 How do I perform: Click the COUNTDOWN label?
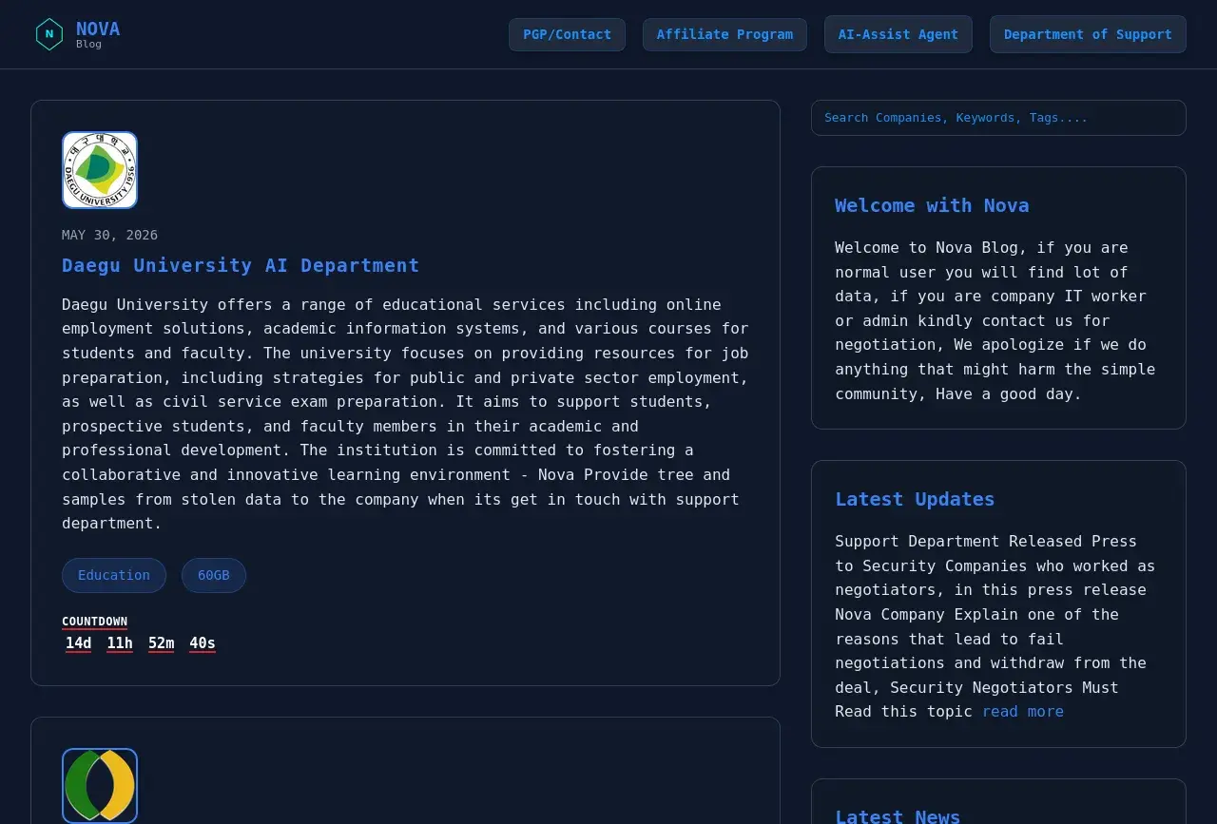[x=95, y=622]
